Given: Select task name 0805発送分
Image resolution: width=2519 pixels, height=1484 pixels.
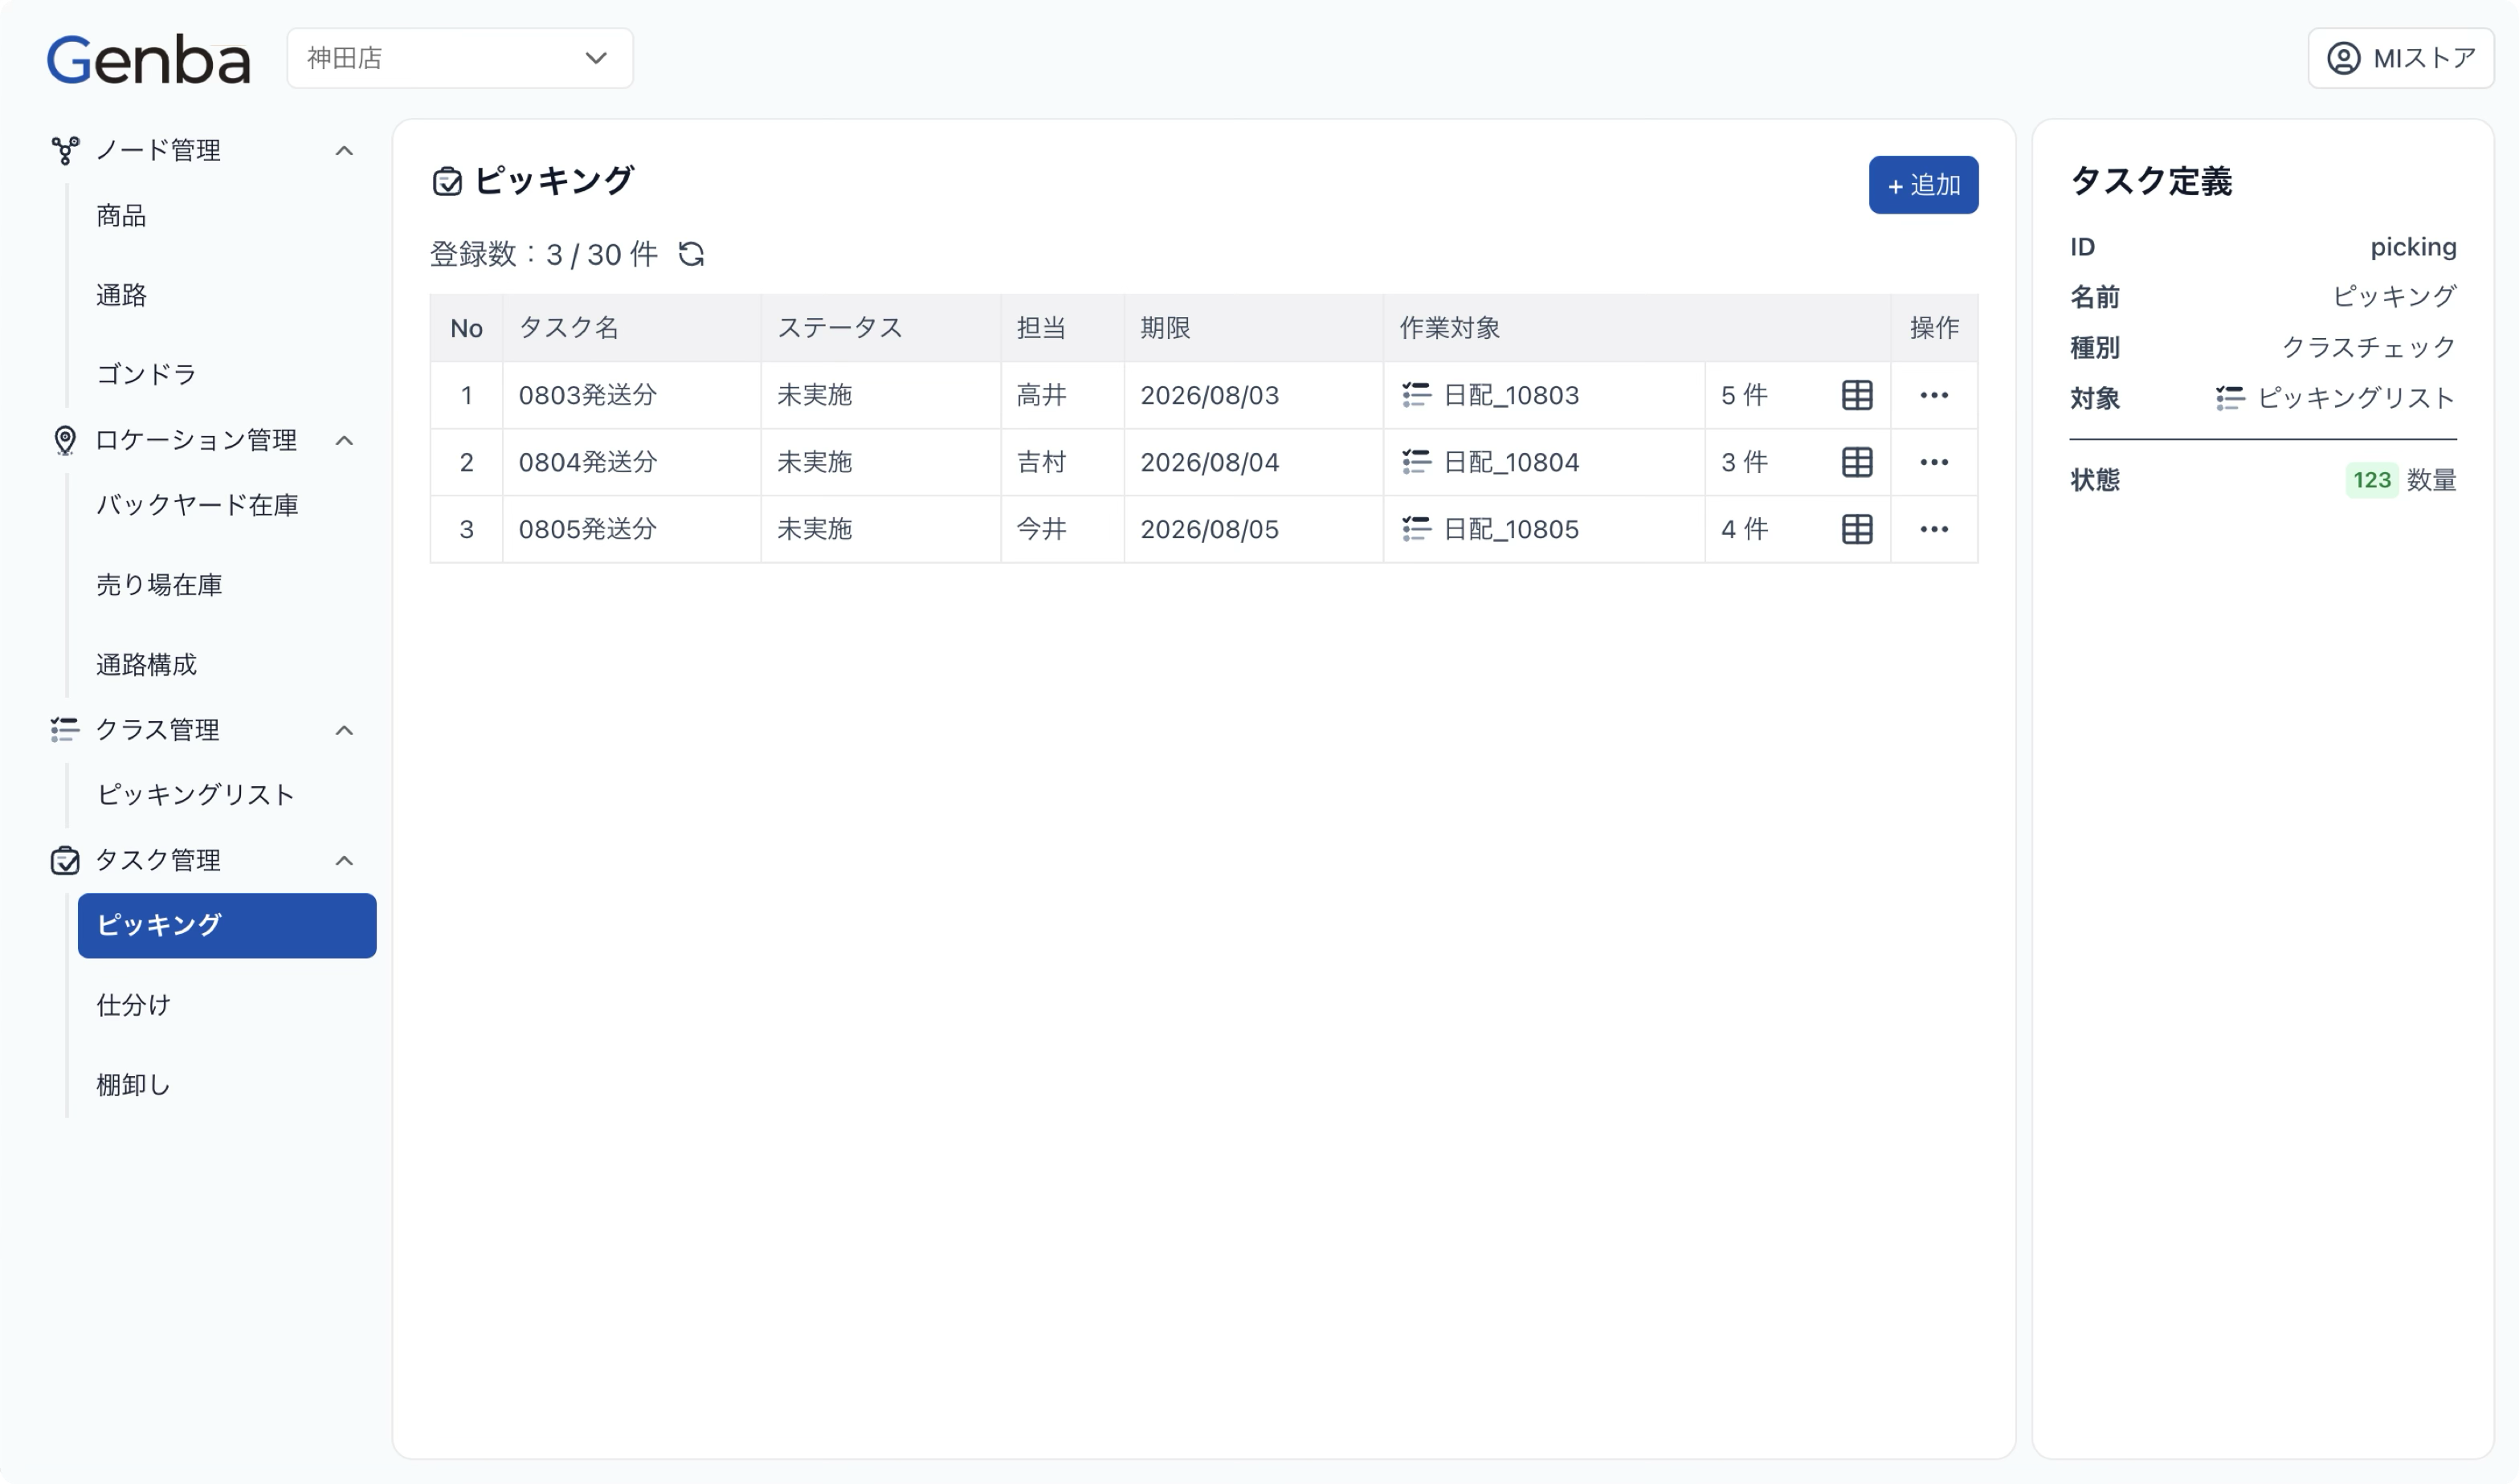Looking at the screenshot, I should click(x=588, y=529).
